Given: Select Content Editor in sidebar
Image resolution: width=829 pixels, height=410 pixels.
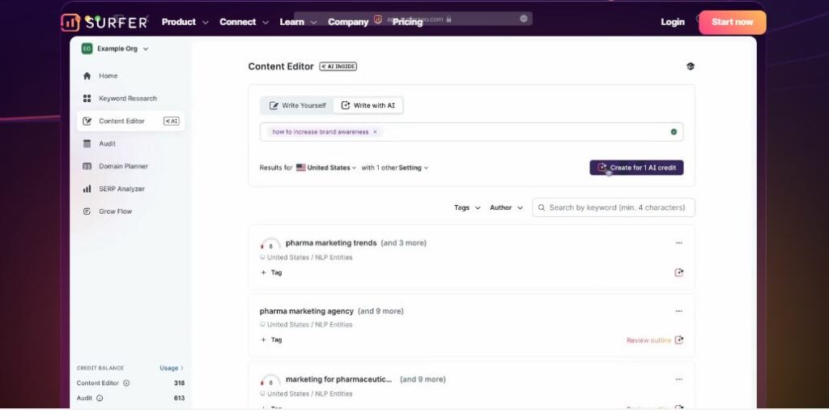Looking at the screenshot, I should [x=131, y=122].
